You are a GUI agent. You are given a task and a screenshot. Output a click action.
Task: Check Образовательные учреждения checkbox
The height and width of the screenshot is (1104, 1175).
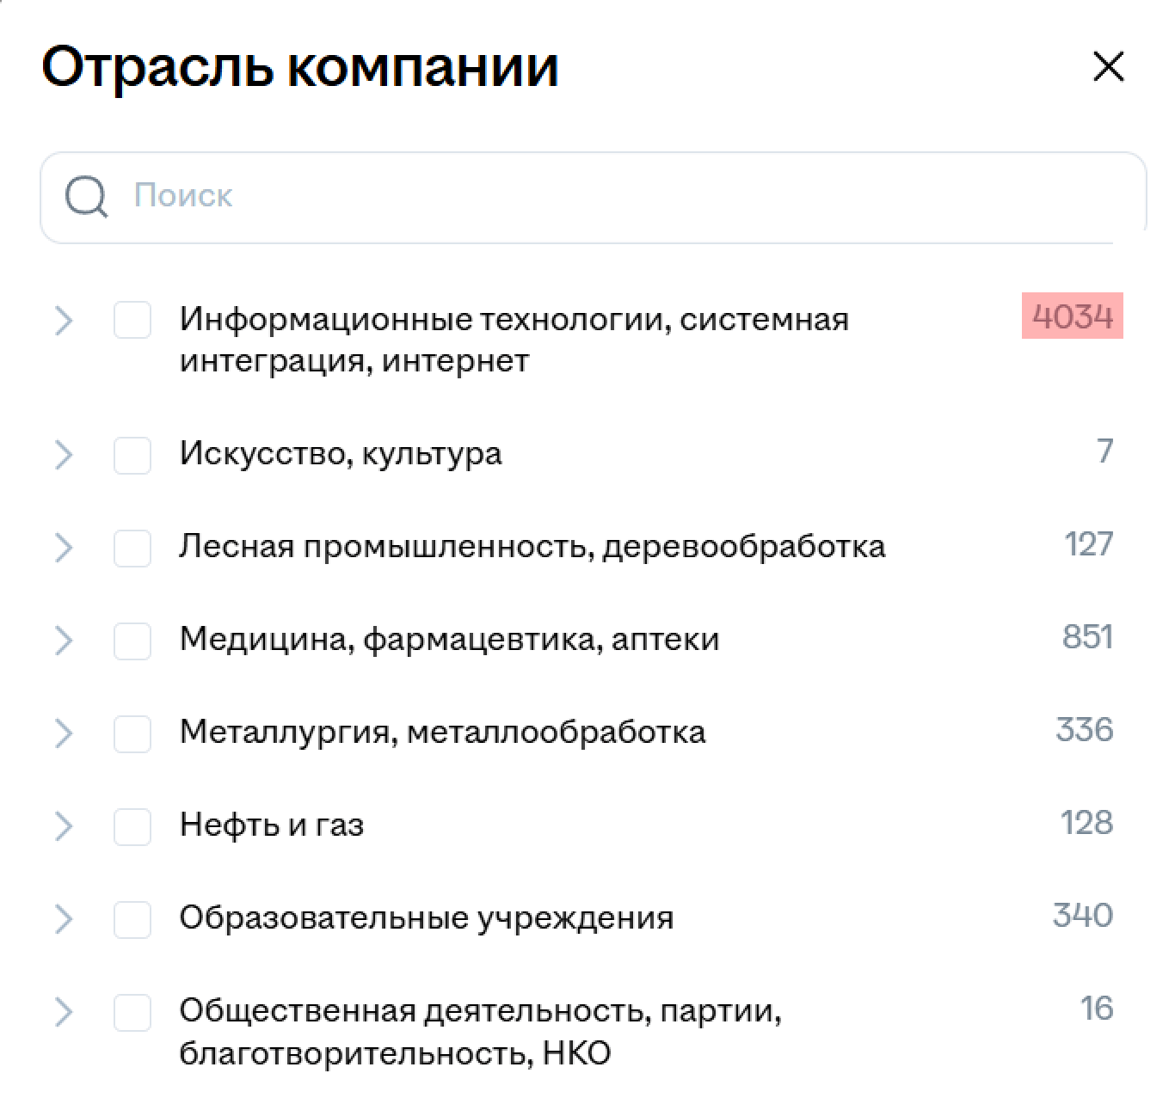click(132, 919)
